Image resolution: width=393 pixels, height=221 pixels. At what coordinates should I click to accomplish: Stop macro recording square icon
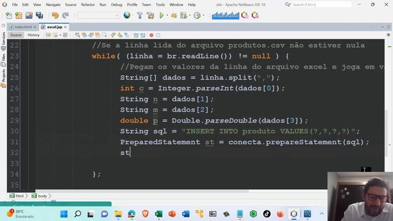158,35
